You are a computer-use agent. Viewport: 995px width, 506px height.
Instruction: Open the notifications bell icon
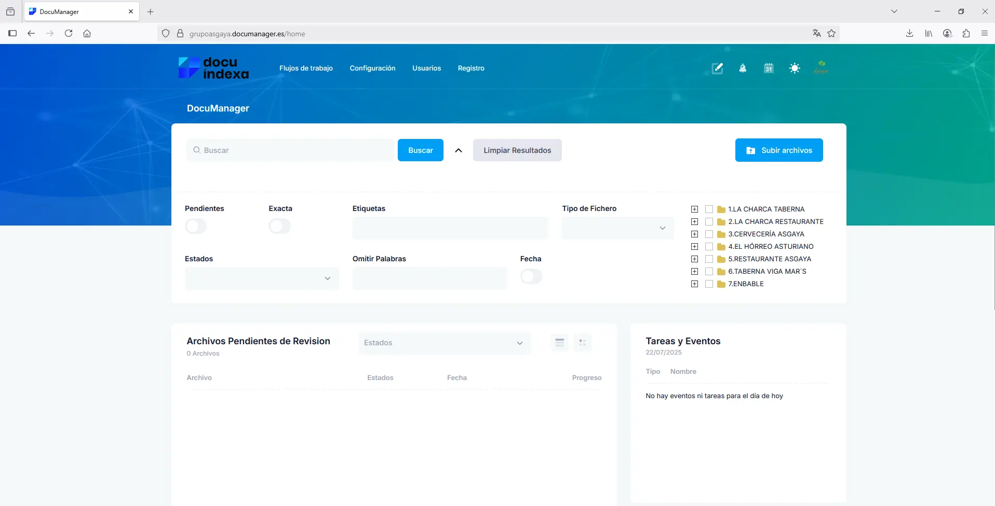coord(743,68)
